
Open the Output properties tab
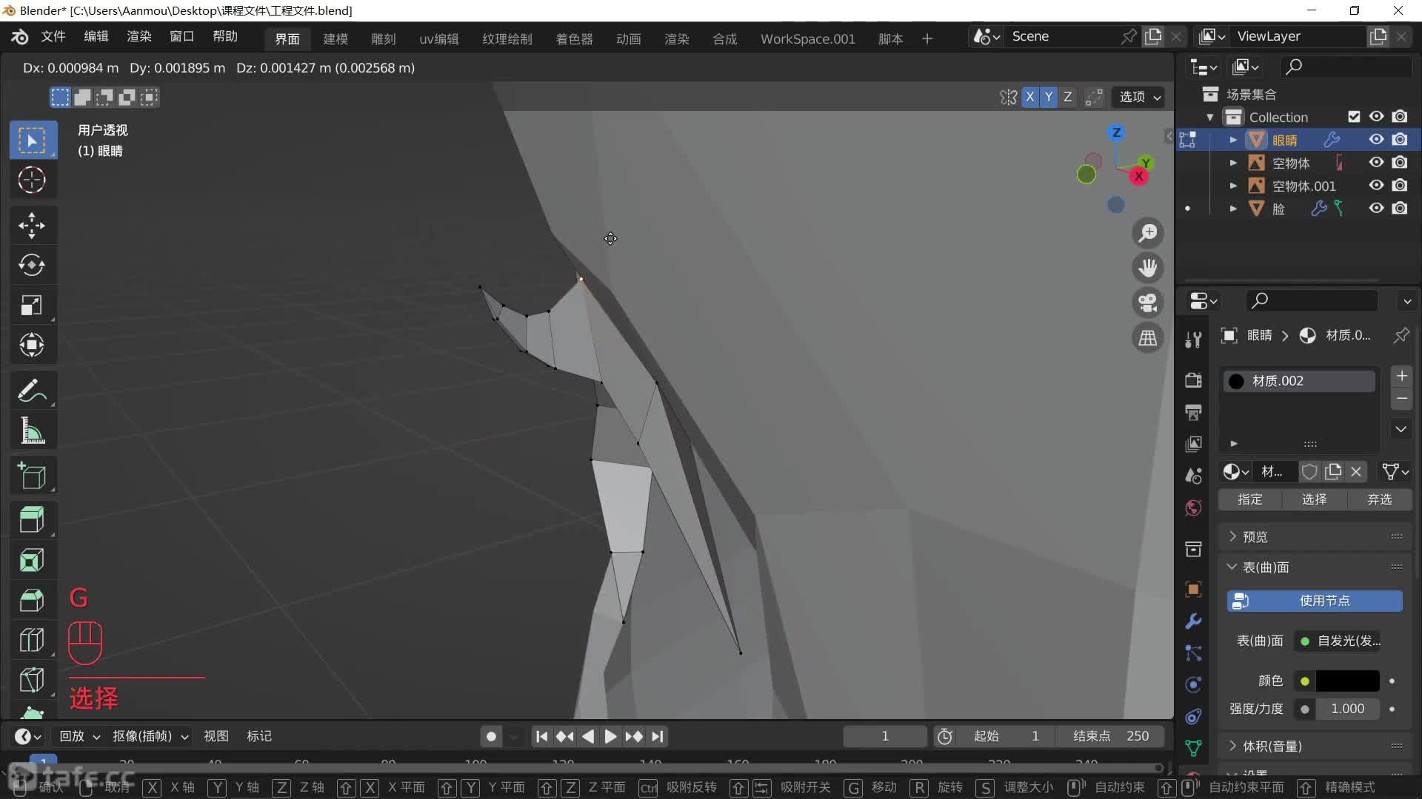(1193, 412)
